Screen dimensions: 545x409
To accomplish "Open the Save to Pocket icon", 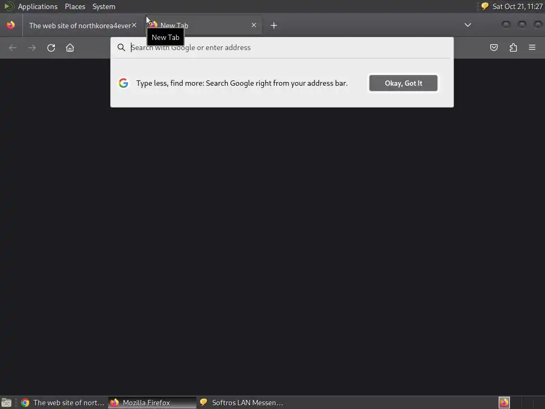I will 493,47.
